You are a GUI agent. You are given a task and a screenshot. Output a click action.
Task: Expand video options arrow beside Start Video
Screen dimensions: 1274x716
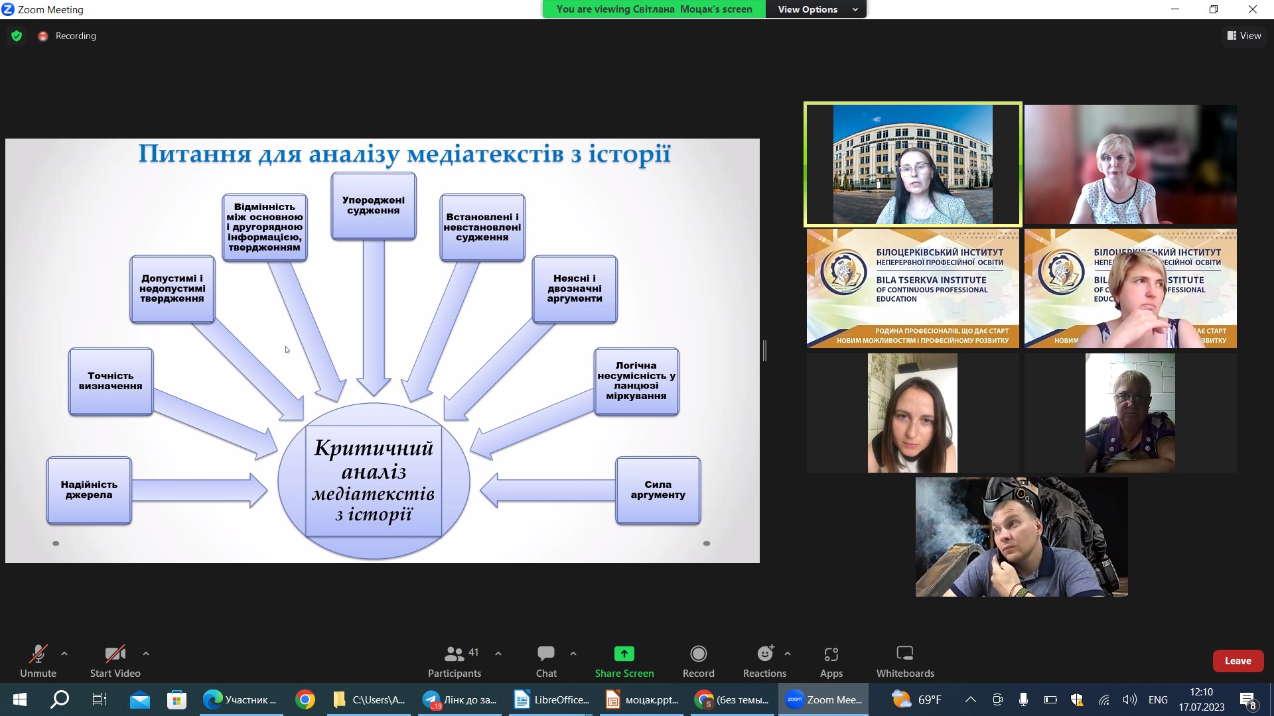pos(145,654)
